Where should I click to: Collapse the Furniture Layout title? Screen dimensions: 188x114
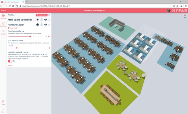pyautogui.click(x=16, y=25)
